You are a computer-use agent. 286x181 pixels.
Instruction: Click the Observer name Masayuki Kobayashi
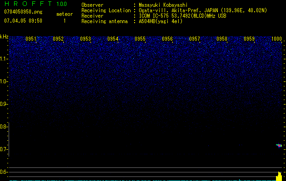[x=163, y=5]
